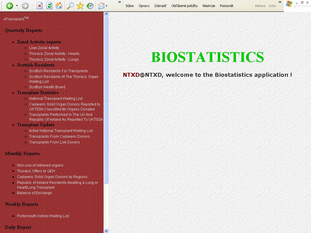Viewport: 311px width, 233px height.
Task: Open the Mail dropdown arrow
Action: [107, 6]
